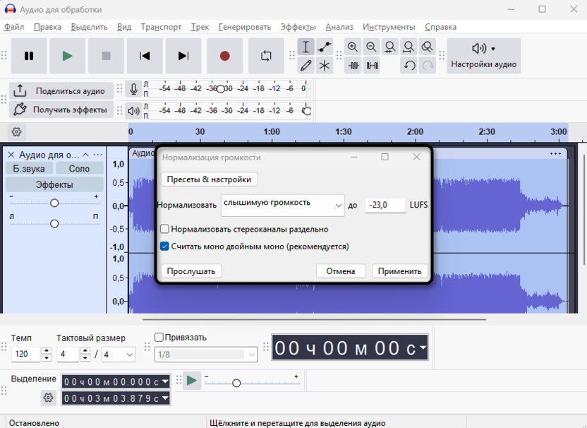Click the Zoom In magnifier icon

tap(353, 47)
